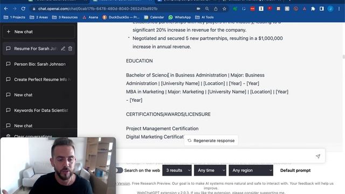Open the browser side panel icon

[321, 9]
